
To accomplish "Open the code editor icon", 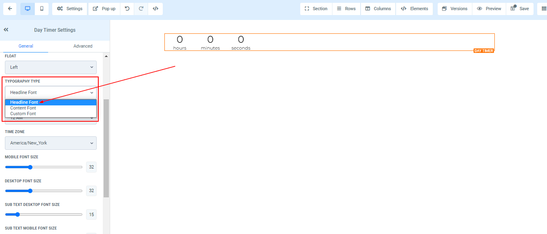I will coord(155,9).
